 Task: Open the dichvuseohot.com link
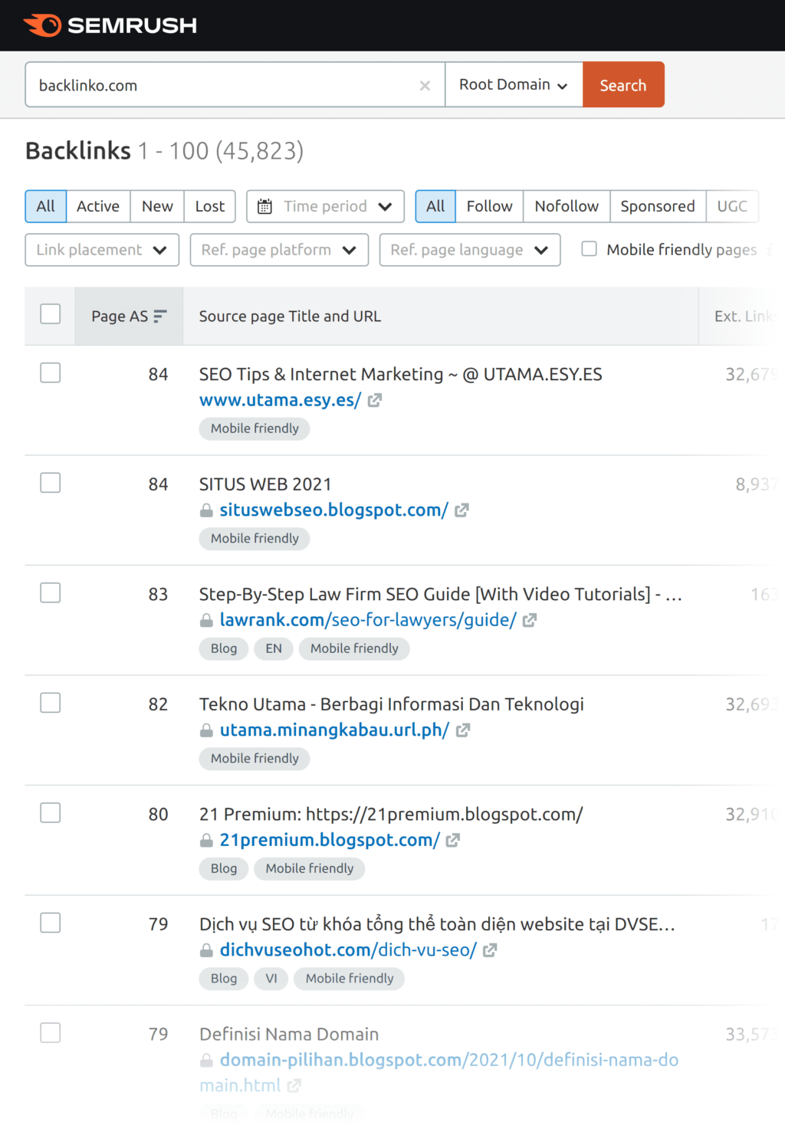[294, 950]
